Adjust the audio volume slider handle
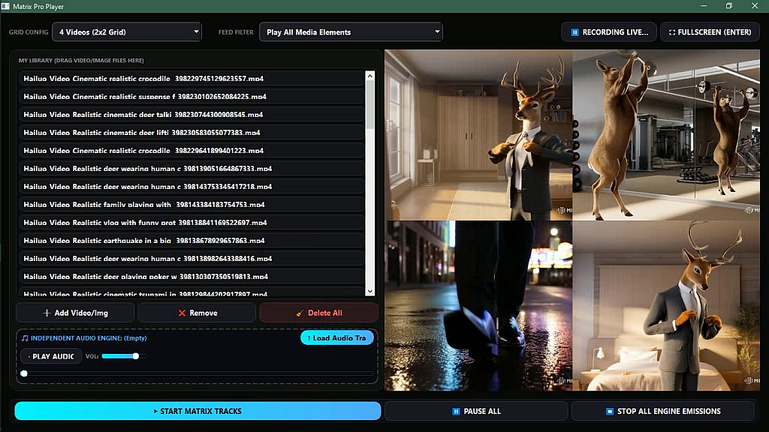This screenshot has width=769, height=432. click(x=136, y=356)
